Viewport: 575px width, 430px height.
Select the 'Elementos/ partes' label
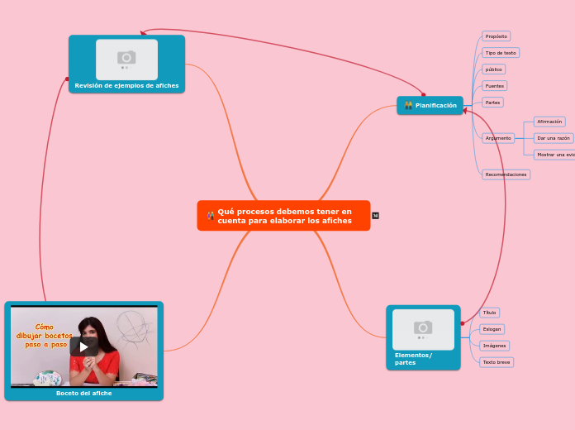click(413, 359)
